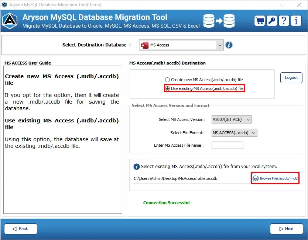Click the MS Access File name field
The height and width of the screenshot is (240, 308).
click(227, 145)
